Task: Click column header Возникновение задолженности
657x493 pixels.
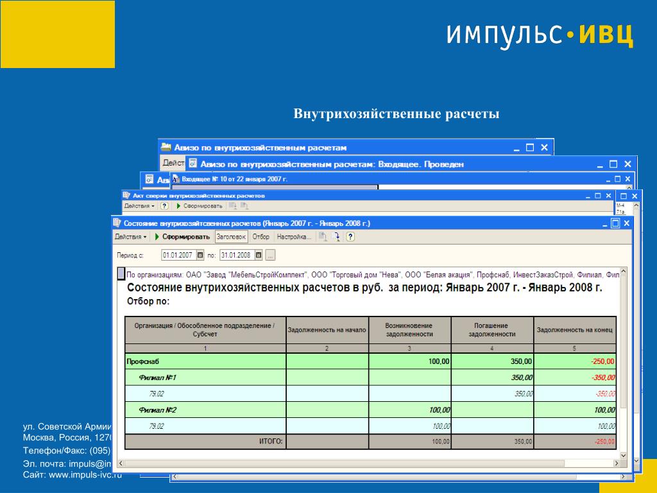Action: point(409,330)
